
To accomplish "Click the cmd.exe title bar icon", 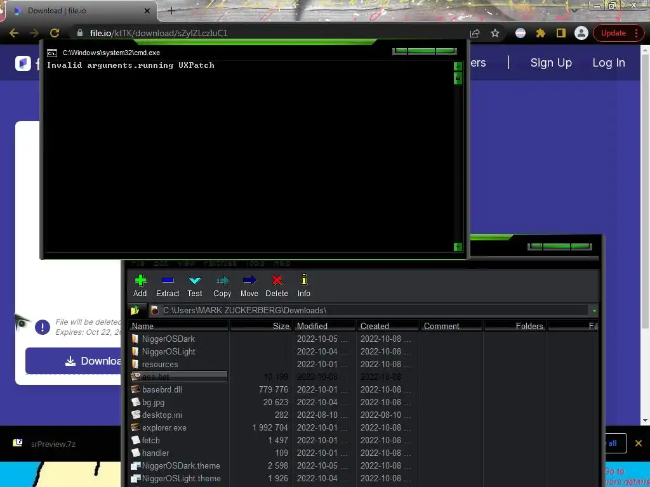I will (52, 53).
